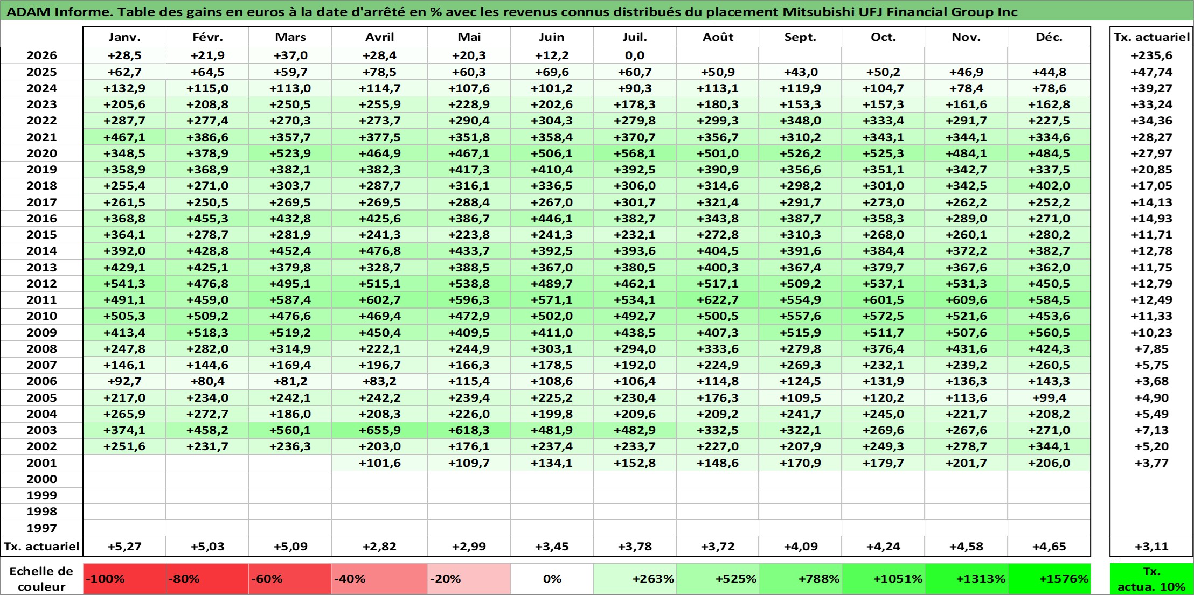1194x595 pixels.
Task: Select the '+80,4' cell in Févr. 2006
Action: 207,381
